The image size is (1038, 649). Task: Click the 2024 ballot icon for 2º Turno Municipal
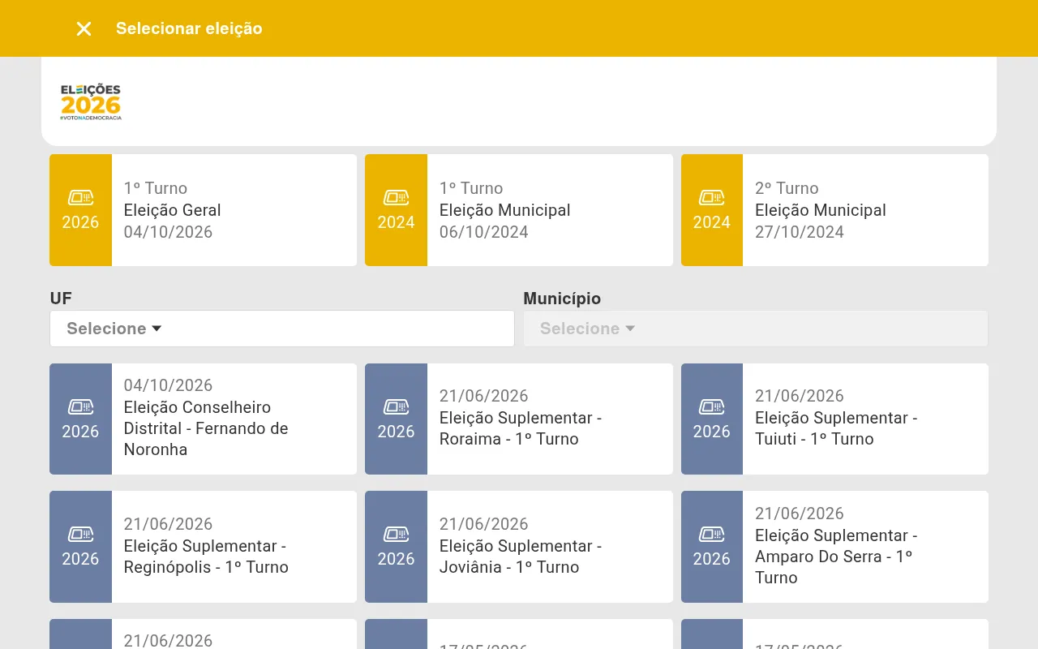click(711, 197)
